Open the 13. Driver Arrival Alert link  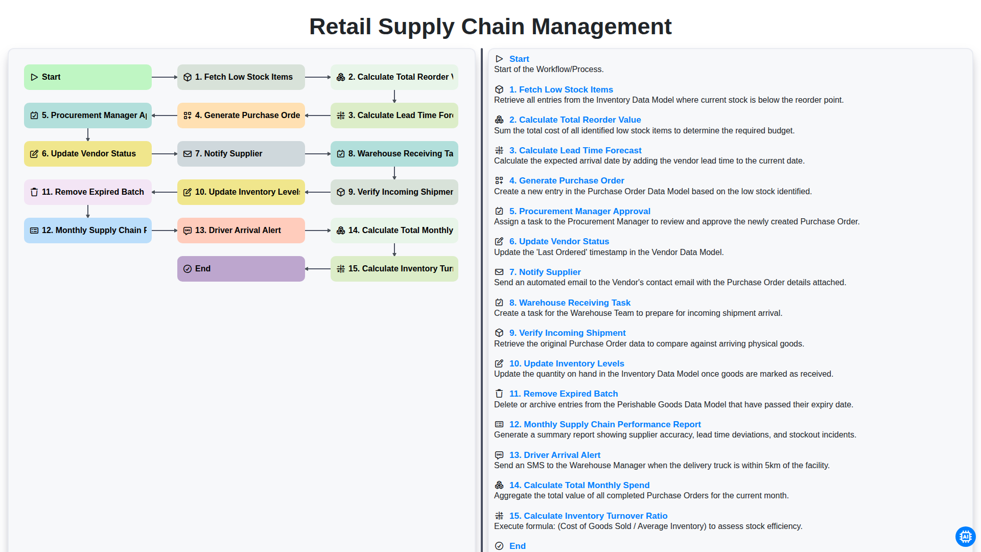[555, 455]
